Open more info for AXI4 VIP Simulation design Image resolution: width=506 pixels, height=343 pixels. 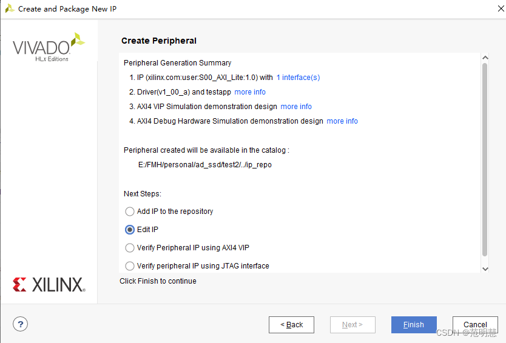296,107
